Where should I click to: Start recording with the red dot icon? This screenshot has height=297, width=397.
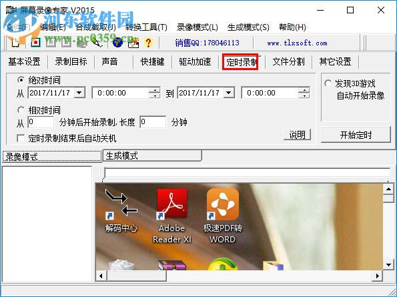click(36, 43)
